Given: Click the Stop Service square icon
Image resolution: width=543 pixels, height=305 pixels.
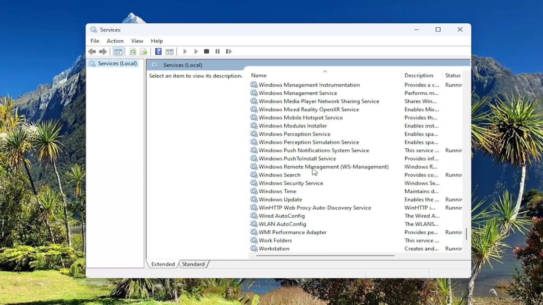Looking at the screenshot, I should pos(207,52).
